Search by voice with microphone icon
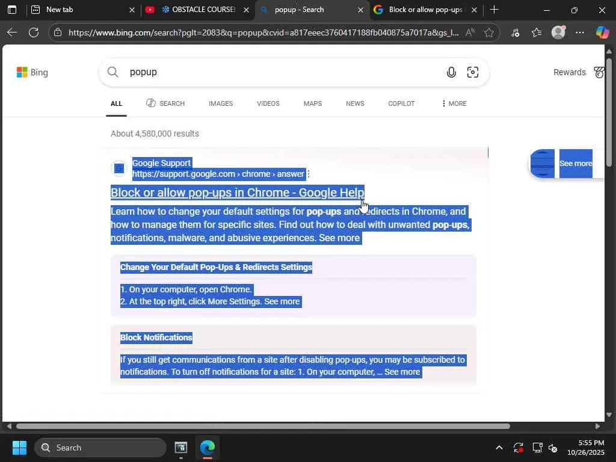 click(x=451, y=72)
